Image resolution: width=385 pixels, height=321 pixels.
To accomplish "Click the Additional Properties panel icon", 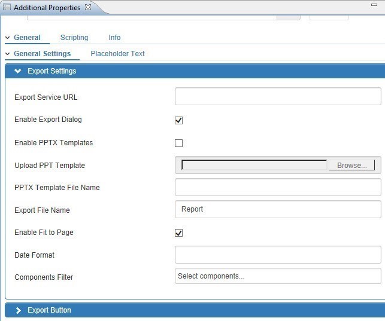I will (x=7, y=8).
